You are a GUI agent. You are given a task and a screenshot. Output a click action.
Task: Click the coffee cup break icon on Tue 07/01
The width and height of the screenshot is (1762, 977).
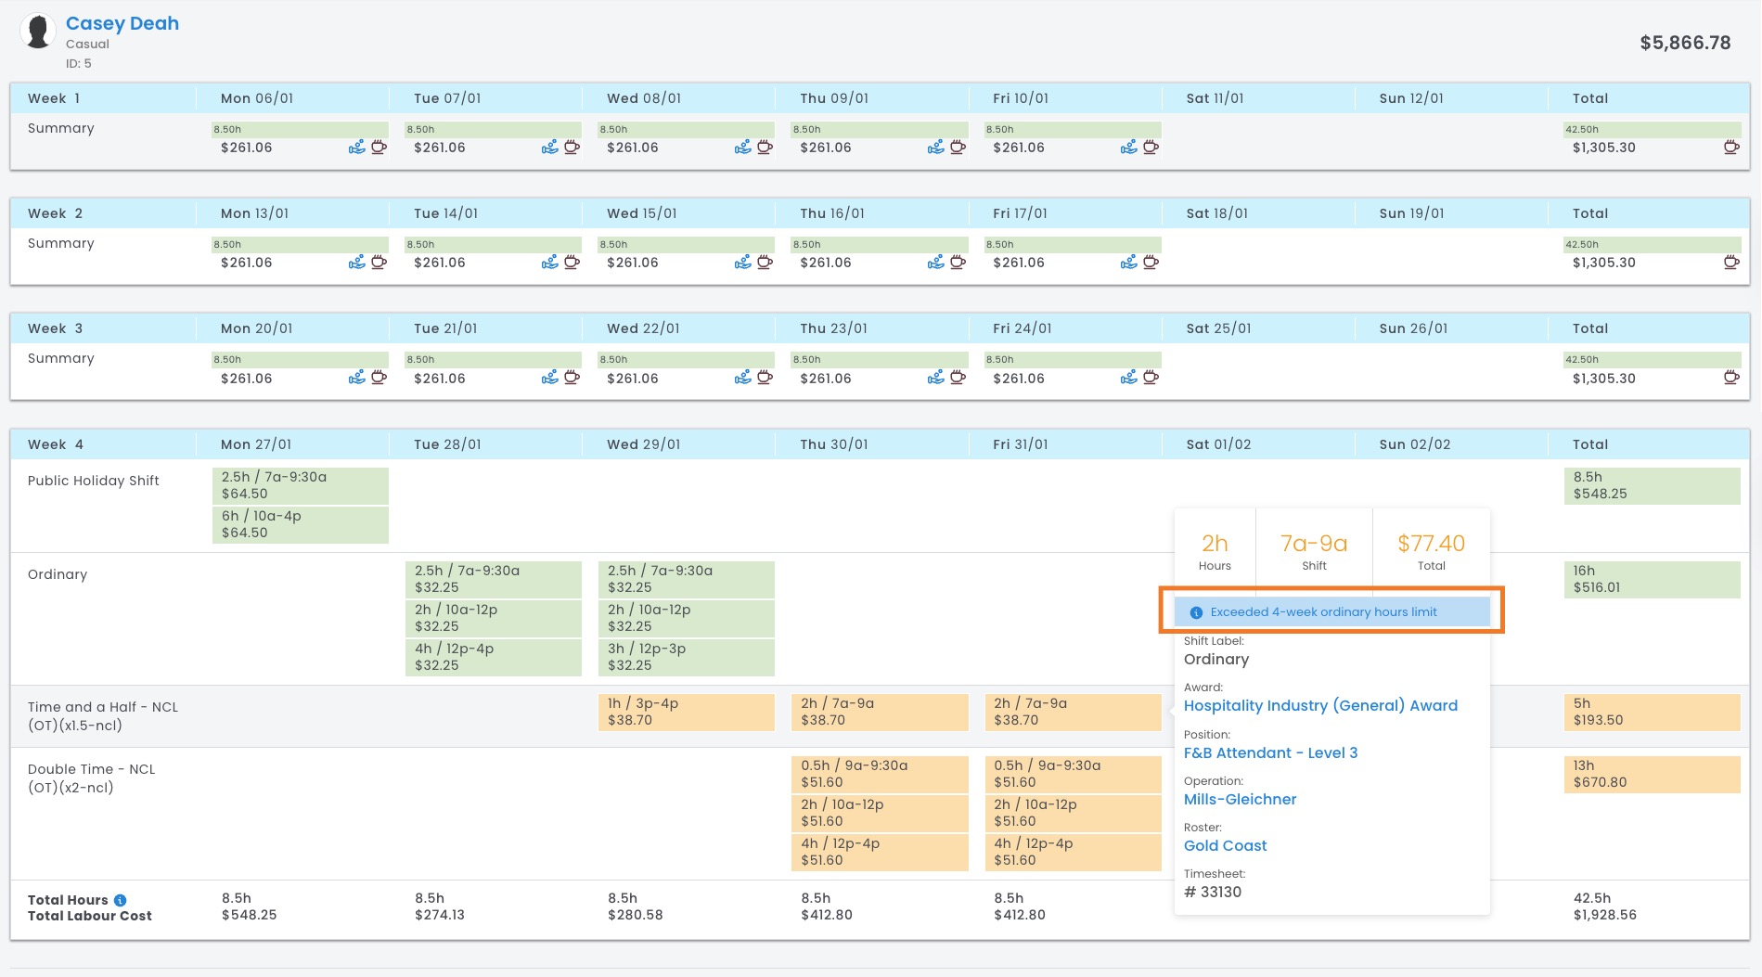(572, 148)
